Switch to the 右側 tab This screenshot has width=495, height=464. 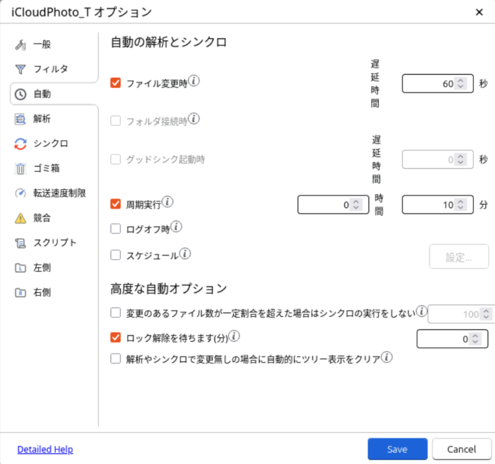point(42,292)
